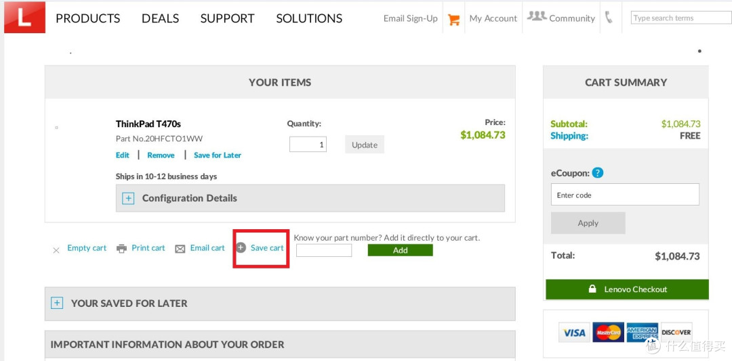732x361 pixels.
Task: Click the Lenovo logo in the header
Action: [24, 18]
